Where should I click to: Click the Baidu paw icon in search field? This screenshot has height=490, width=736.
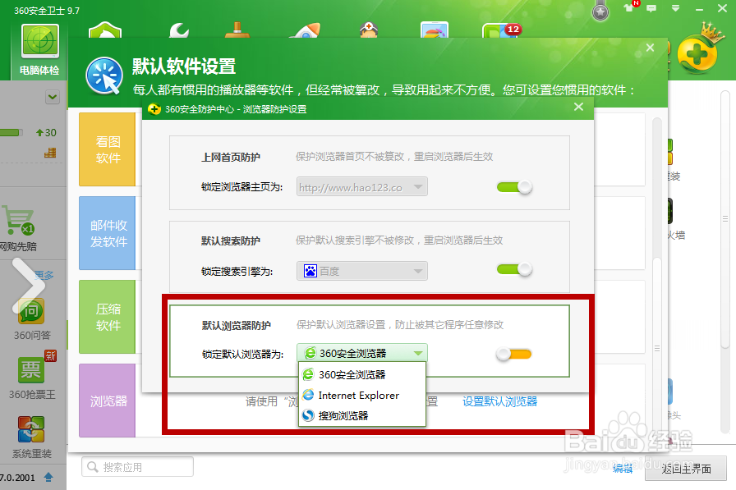click(x=310, y=271)
